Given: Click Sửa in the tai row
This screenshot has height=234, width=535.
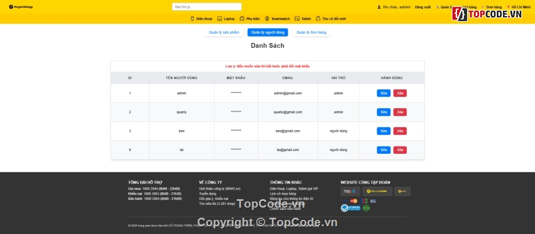Looking at the screenshot, I should coord(384,150).
